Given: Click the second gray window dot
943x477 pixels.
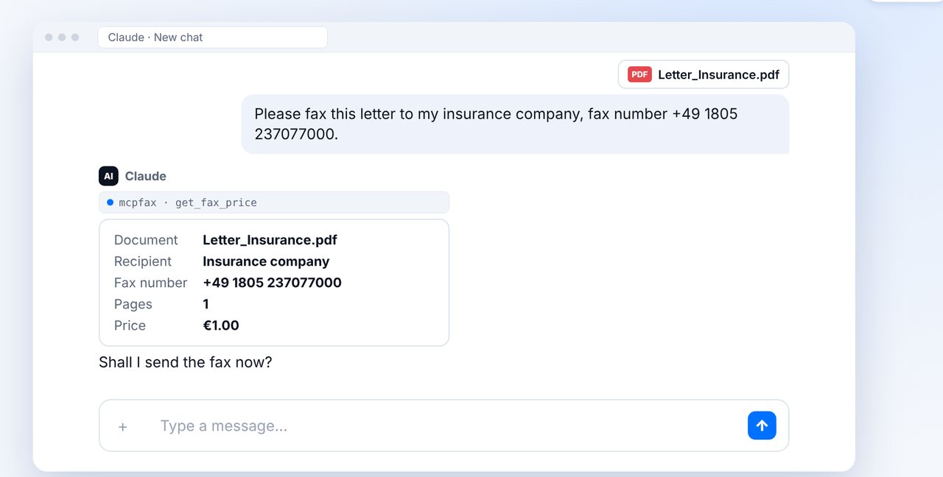Looking at the screenshot, I should (x=62, y=38).
